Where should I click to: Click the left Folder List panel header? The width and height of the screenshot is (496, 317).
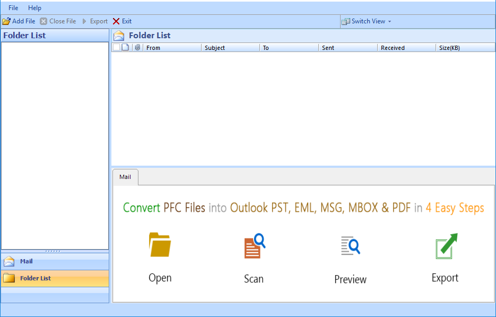point(55,36)
